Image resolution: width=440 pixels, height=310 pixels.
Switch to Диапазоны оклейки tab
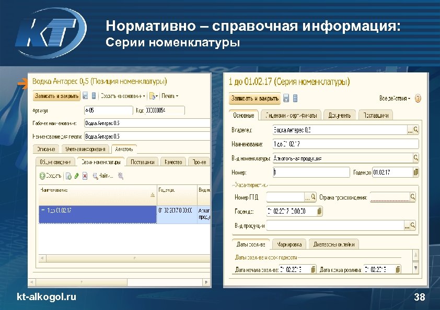[334, 244]
